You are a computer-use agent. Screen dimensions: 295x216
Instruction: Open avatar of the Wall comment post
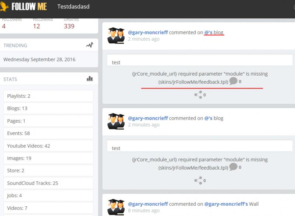116,207
